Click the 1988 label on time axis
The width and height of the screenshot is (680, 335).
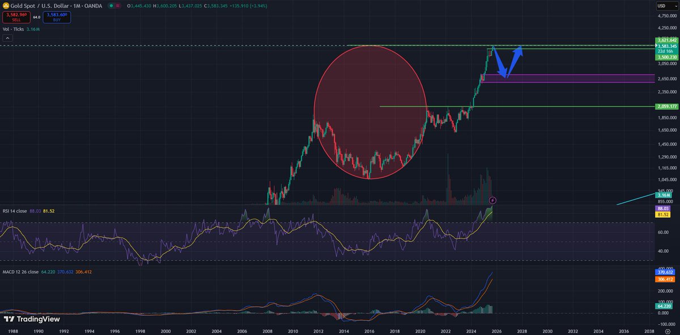tap(14, 331)
